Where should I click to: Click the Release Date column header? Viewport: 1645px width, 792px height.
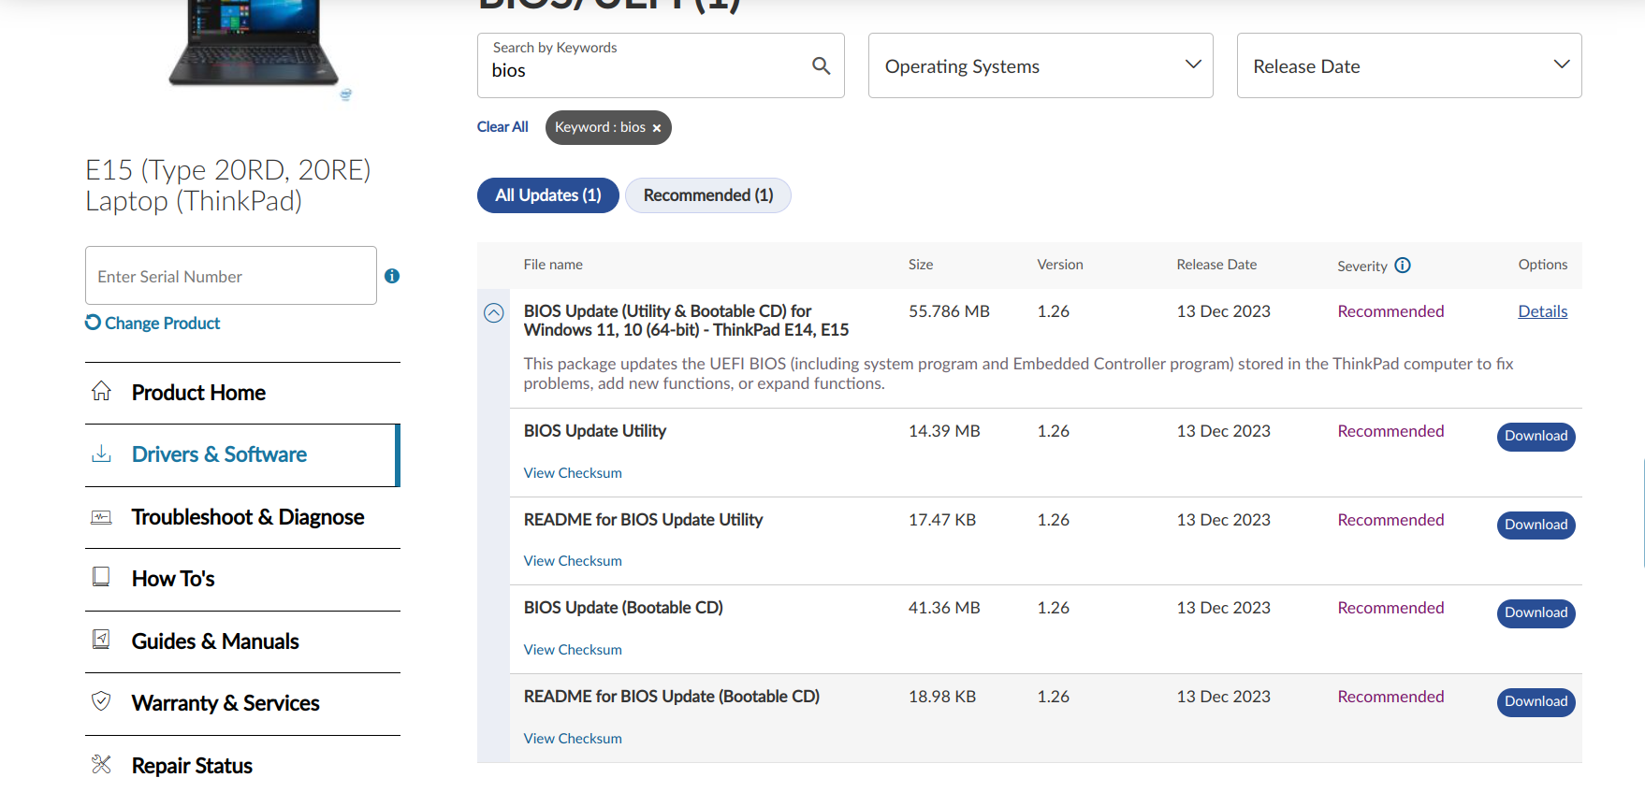coord(1216,265)
